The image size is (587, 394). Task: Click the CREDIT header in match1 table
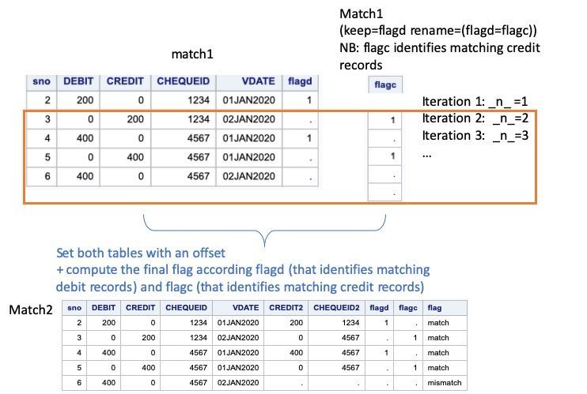[x=125, y=81]
